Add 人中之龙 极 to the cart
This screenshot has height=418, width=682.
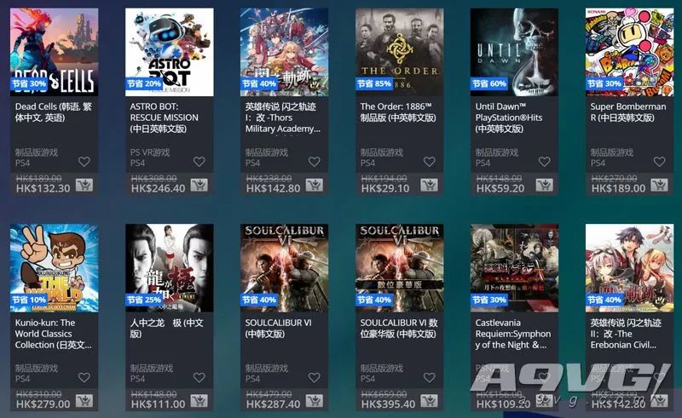(x=199, y=401)
